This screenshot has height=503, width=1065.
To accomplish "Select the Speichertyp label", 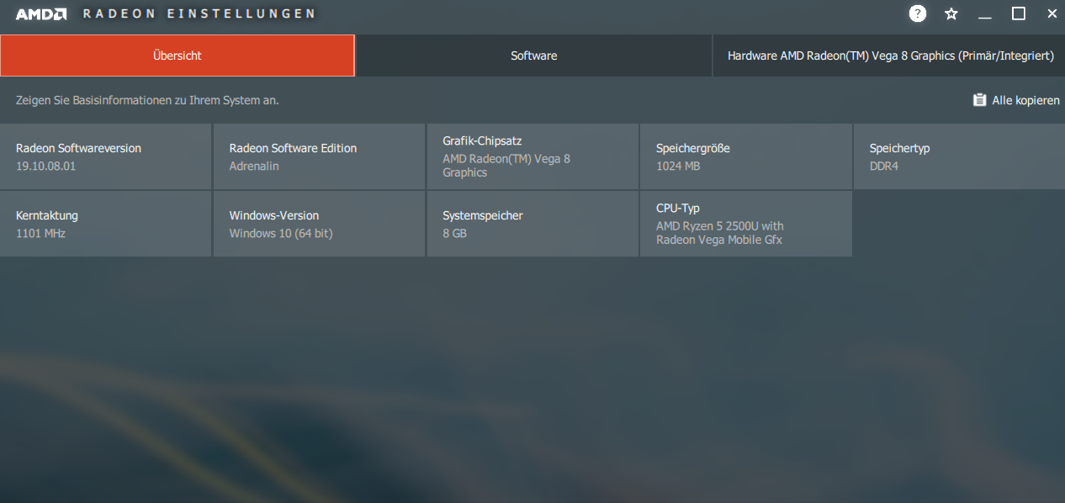I will [x=899, y=148].
